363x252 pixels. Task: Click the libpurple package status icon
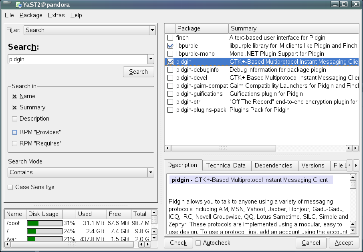170,46
